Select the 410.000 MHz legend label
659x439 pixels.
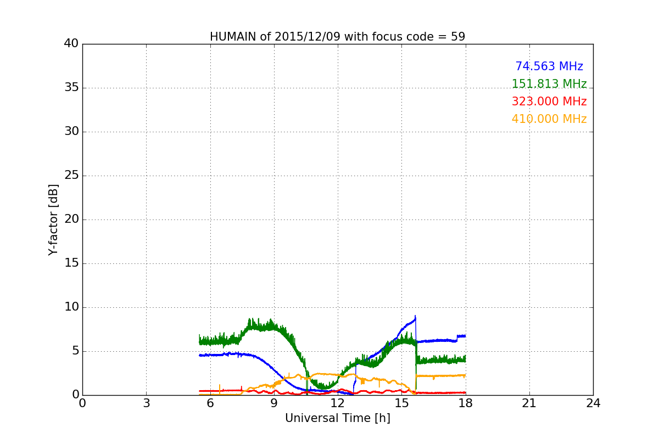549,119
